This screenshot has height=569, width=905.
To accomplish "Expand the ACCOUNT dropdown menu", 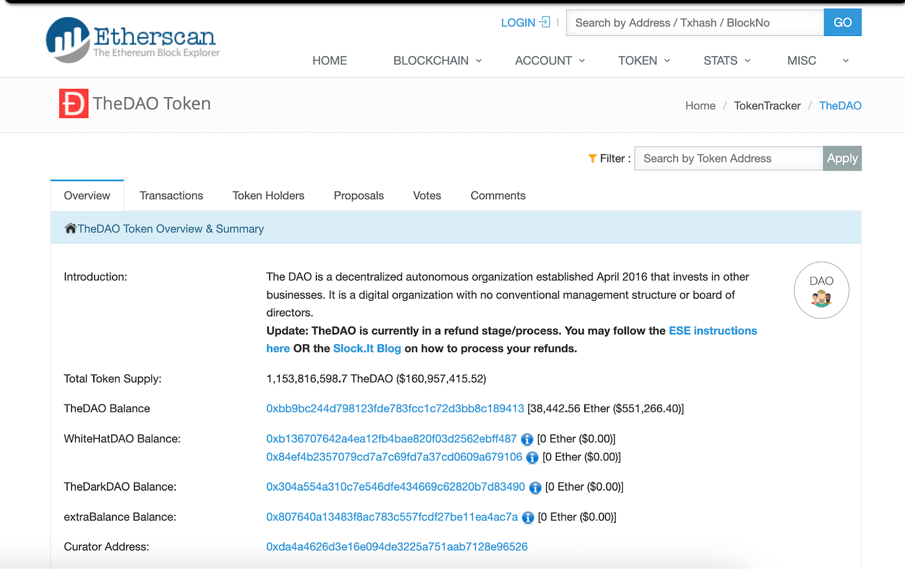I will pyautogui.click(x=550, y=60).
